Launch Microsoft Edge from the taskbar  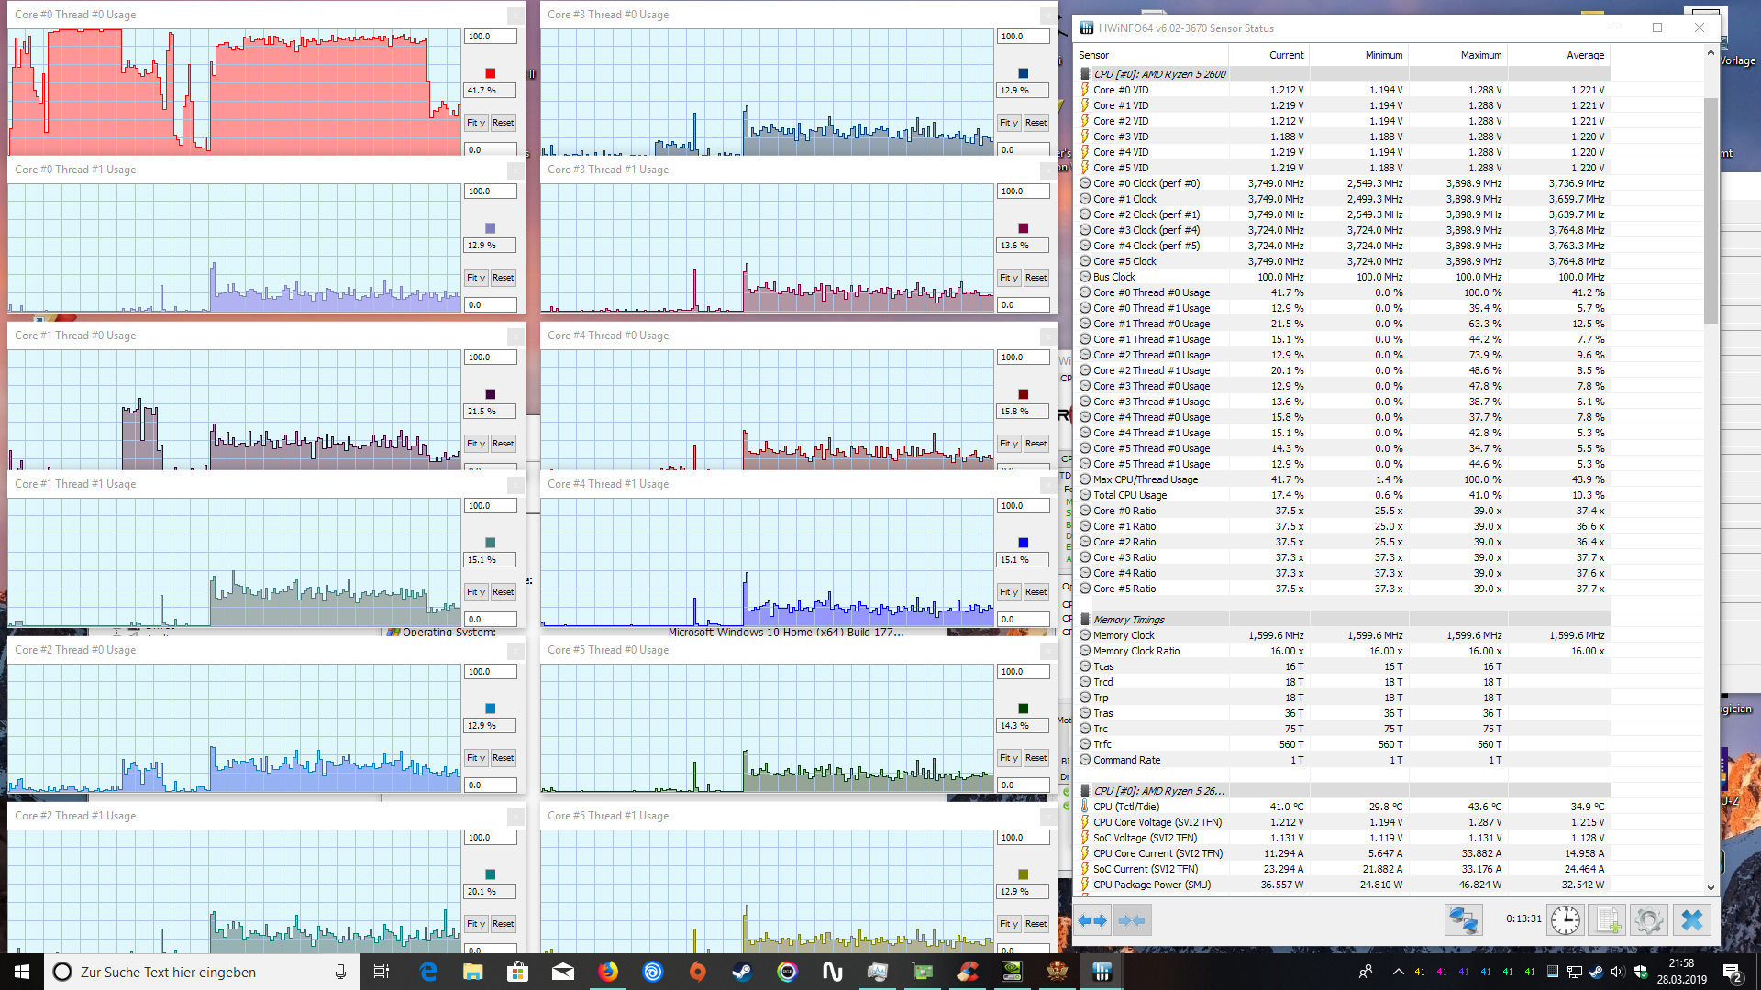[428, 972]
